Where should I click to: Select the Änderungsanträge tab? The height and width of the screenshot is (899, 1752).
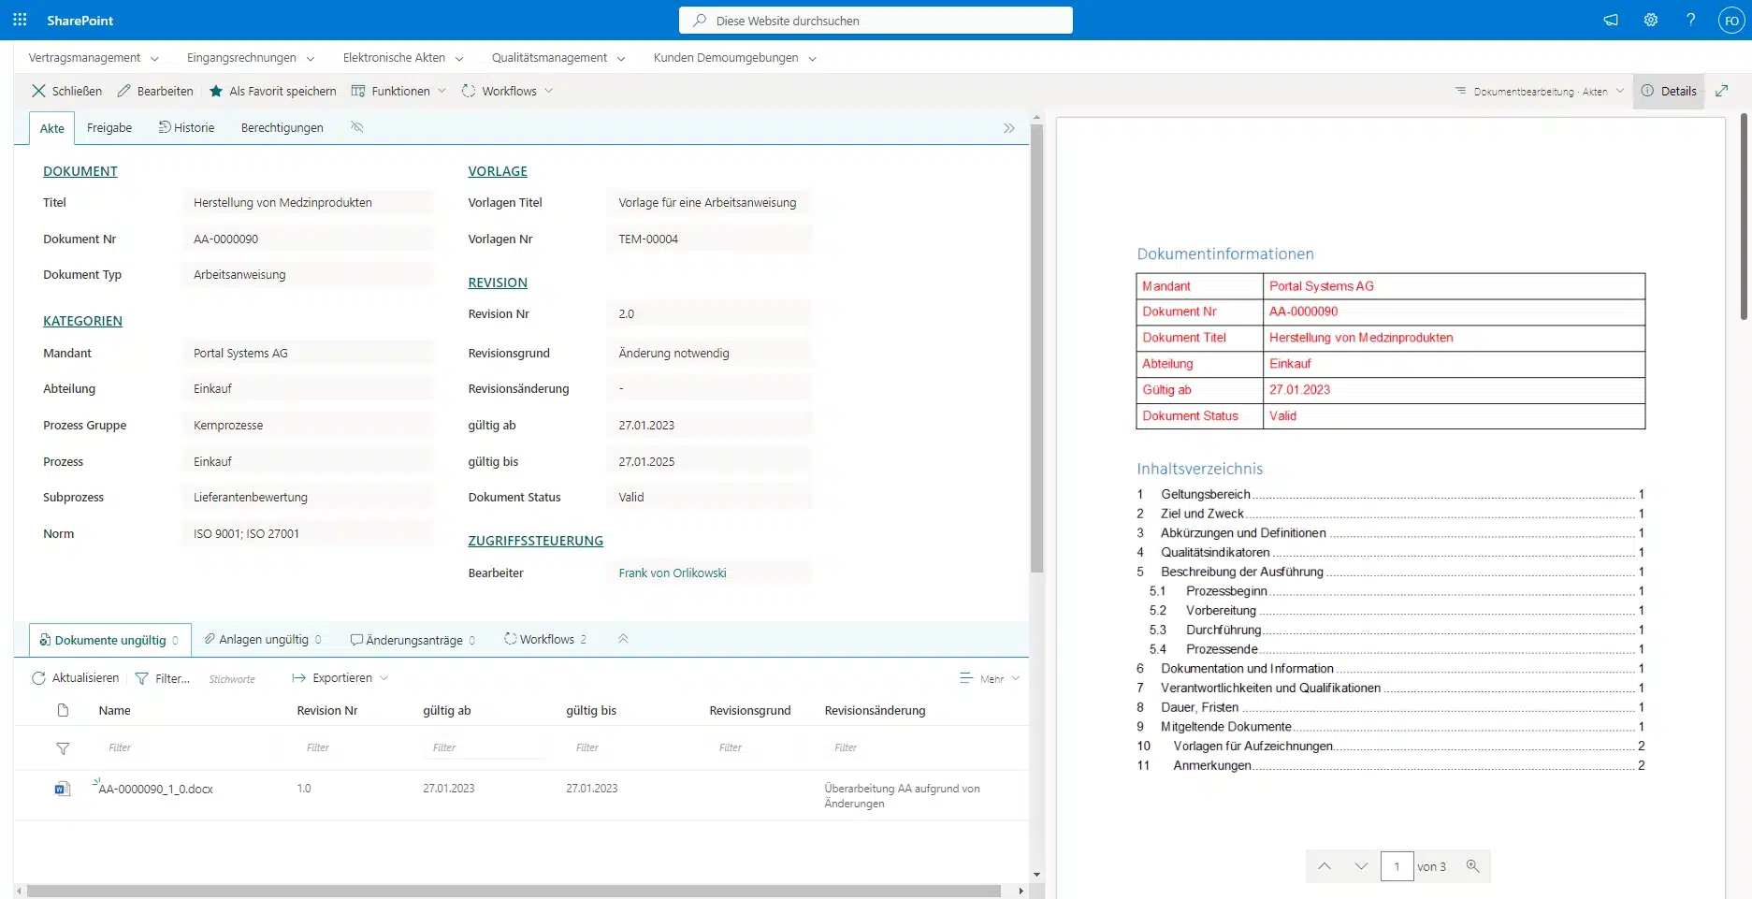pyautogui.click(x=413, y=640)
